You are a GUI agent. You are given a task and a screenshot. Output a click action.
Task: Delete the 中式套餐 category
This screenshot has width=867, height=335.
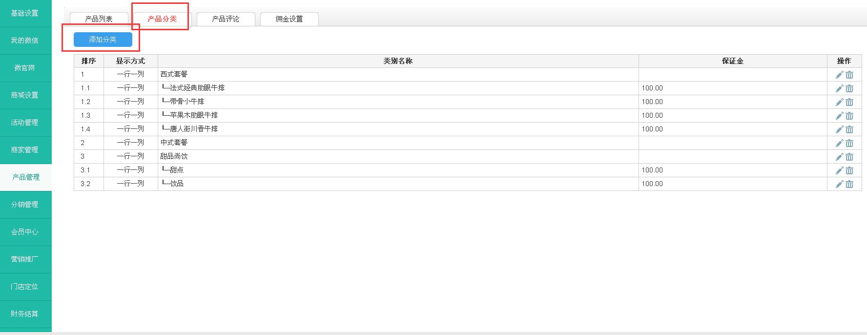(x=849, y=143)
